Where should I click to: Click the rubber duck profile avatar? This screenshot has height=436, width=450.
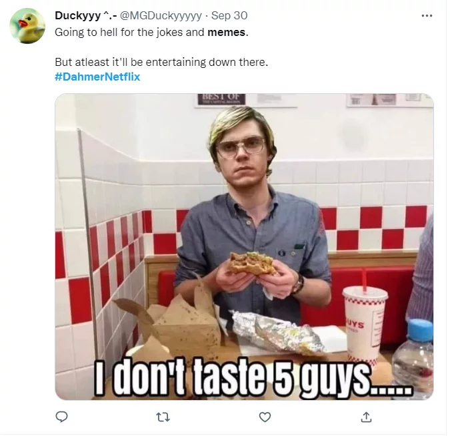tap(27, 26)
